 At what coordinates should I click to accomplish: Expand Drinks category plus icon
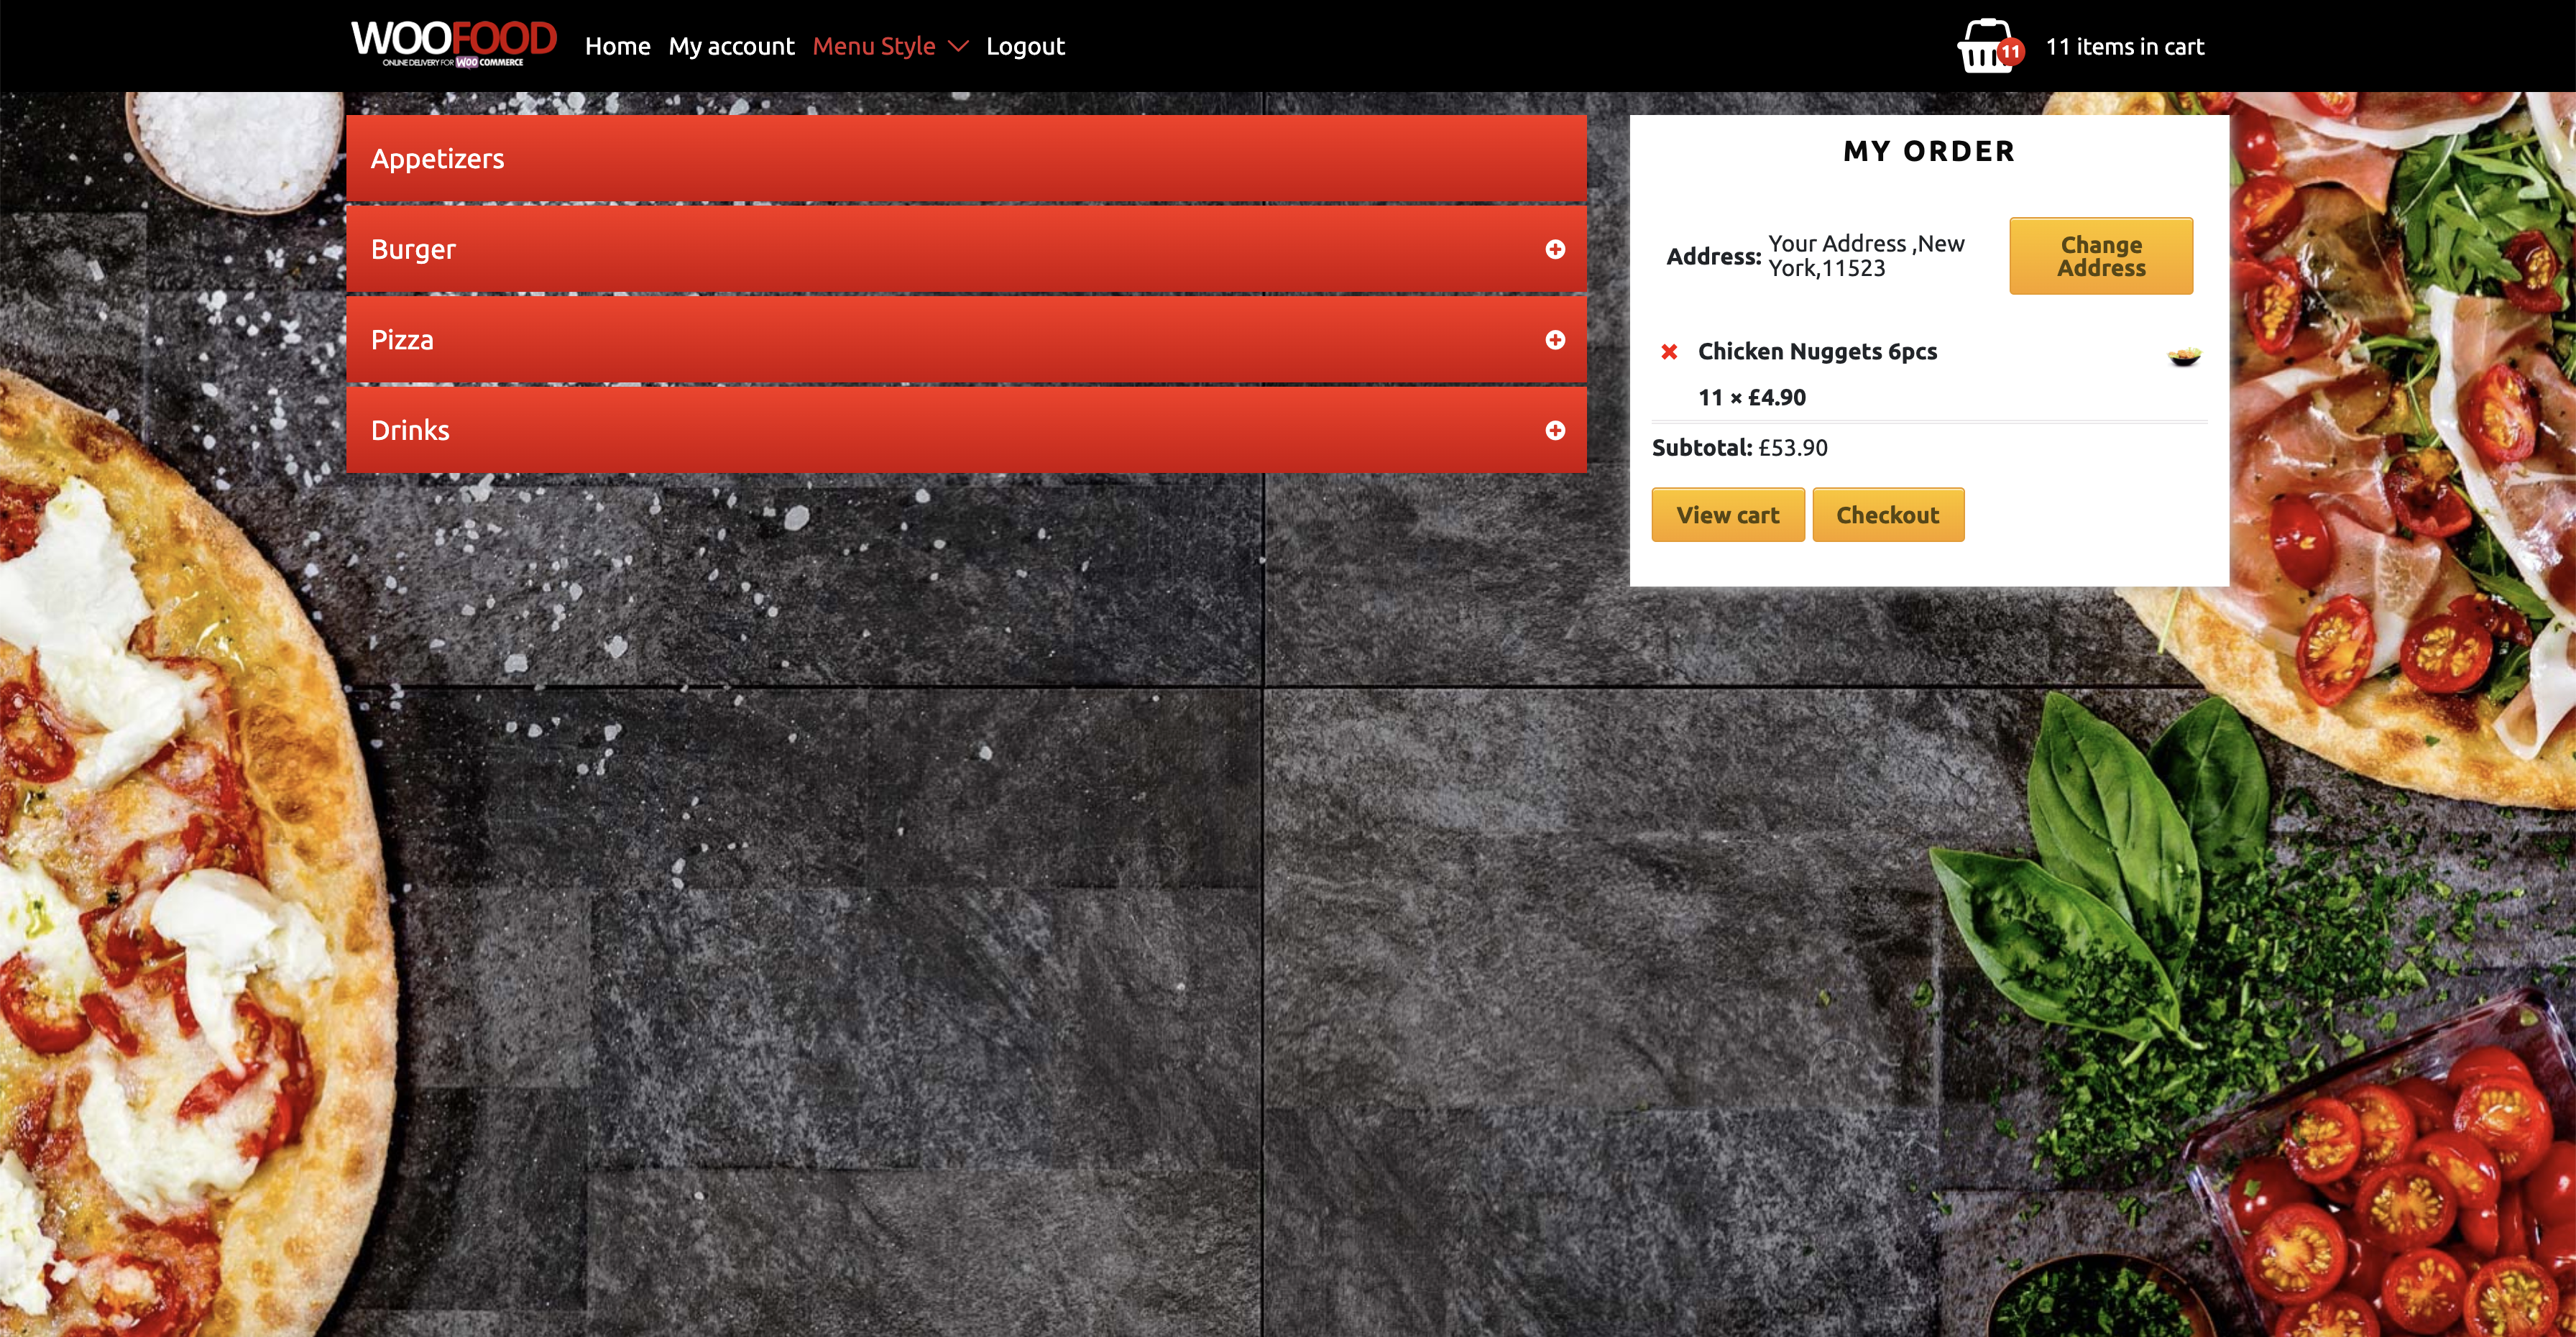click(x=1555, y=430)
